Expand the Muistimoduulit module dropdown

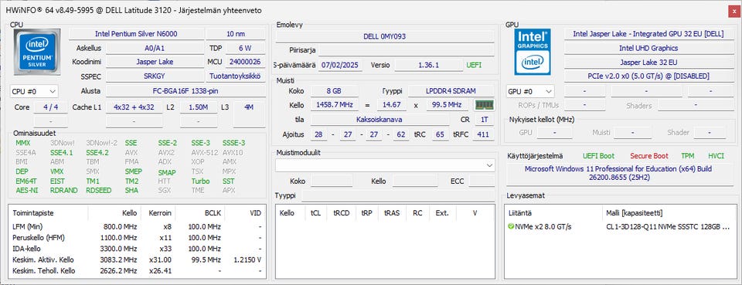[385, 165]
